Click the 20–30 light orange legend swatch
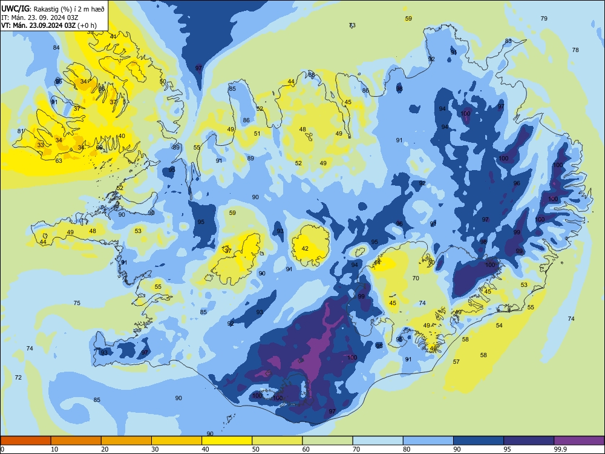 coord(126,441)
